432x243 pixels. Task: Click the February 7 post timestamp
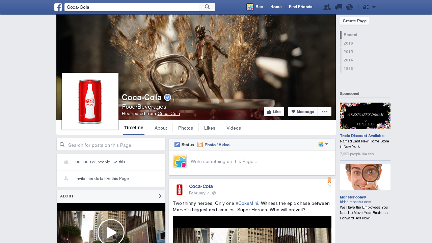click(x=199, y=193)
